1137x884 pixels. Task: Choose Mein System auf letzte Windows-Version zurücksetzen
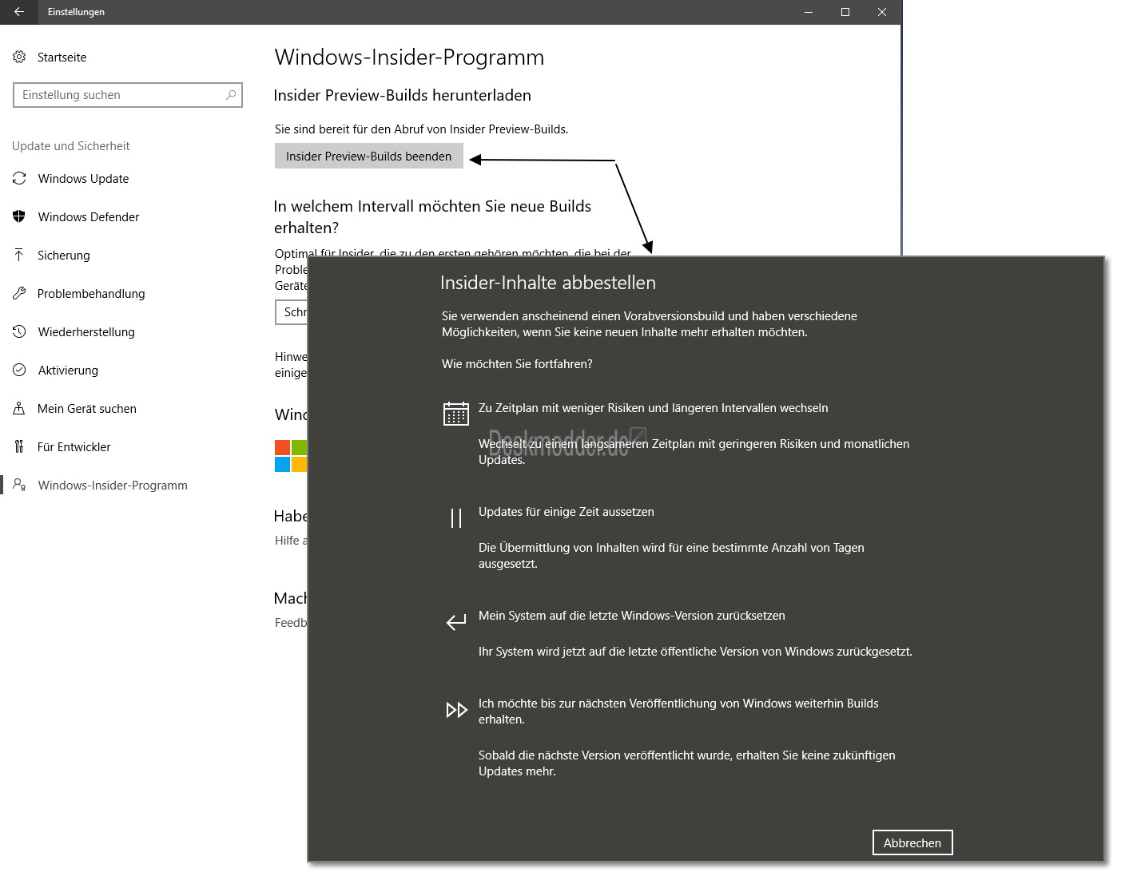tap(631, 616)
